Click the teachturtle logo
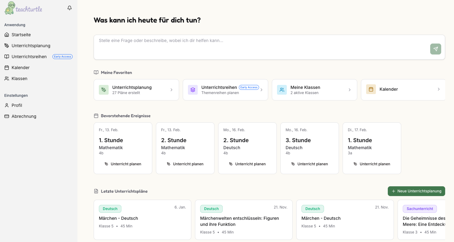Image resolution: width=454 pixels, height=242 pixels. (23, 8)
